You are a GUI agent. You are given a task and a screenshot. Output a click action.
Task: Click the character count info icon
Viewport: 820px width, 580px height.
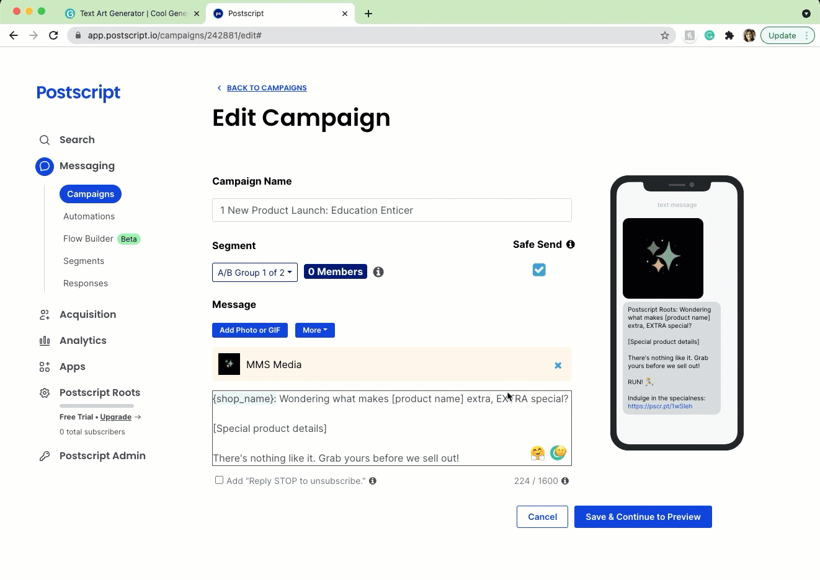coord(565,481)
